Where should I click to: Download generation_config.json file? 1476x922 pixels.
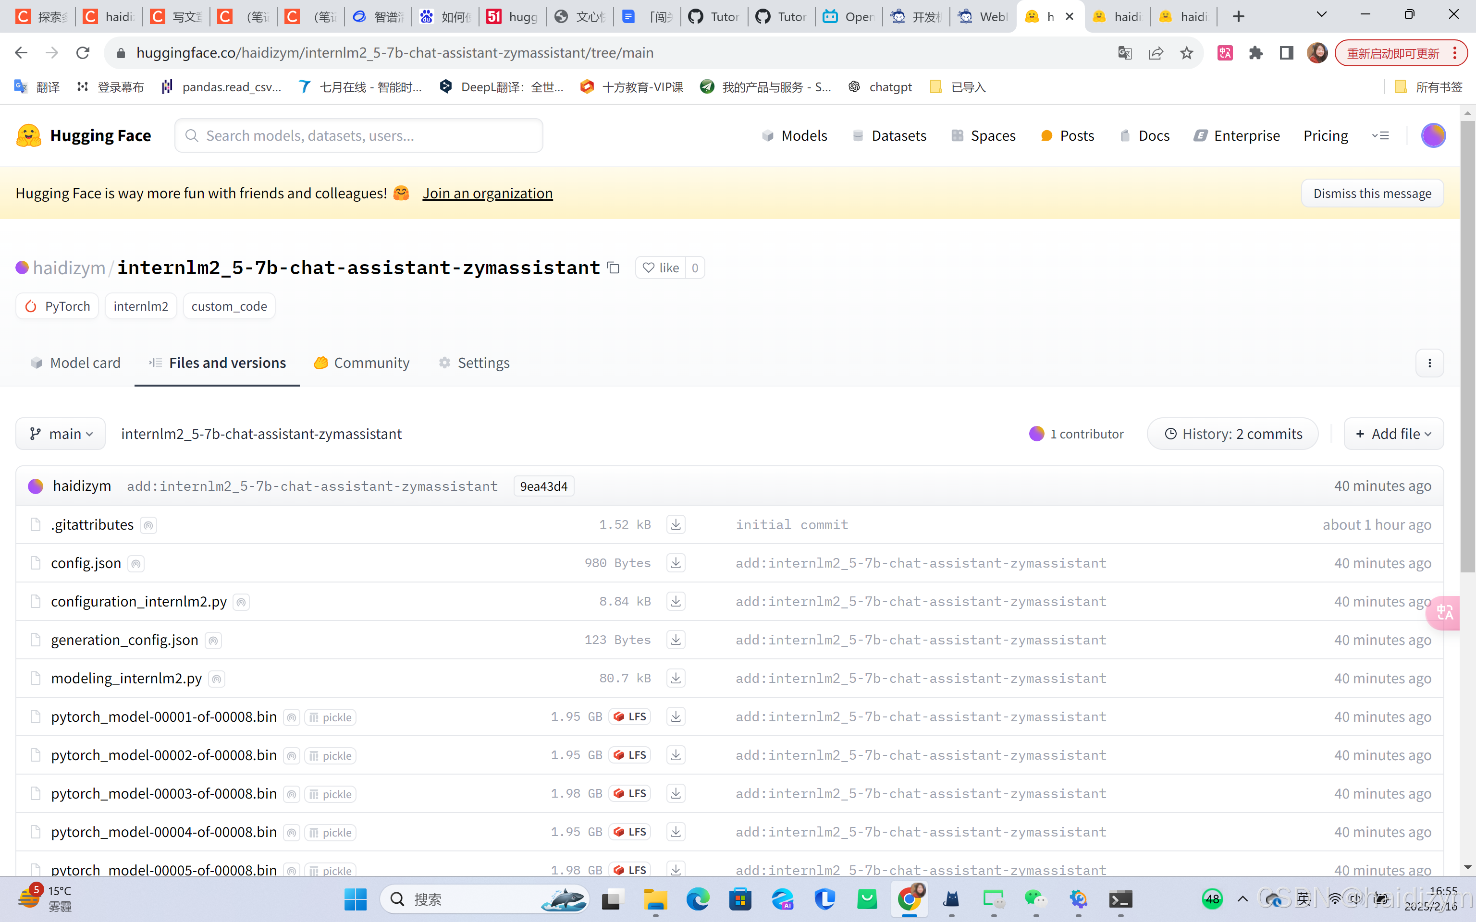pos(676,640)
